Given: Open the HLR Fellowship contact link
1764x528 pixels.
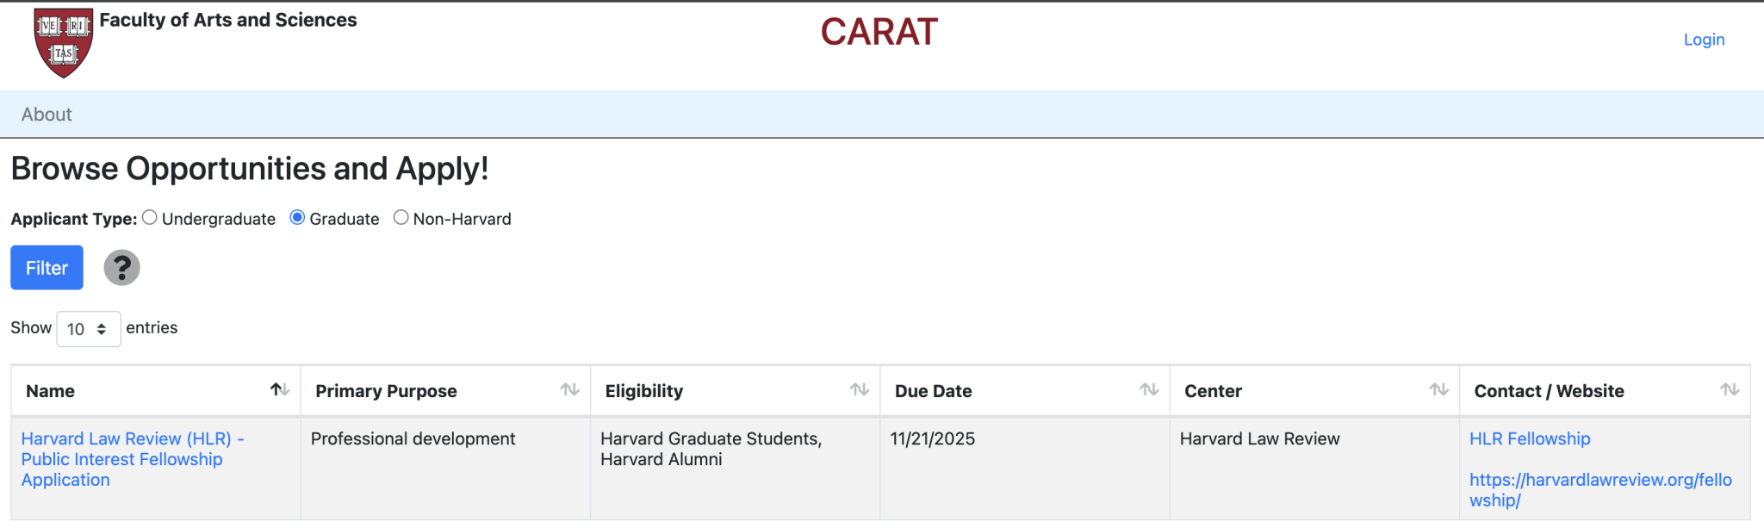Looking at the screenshot, I should click(x=1530, y=438).
